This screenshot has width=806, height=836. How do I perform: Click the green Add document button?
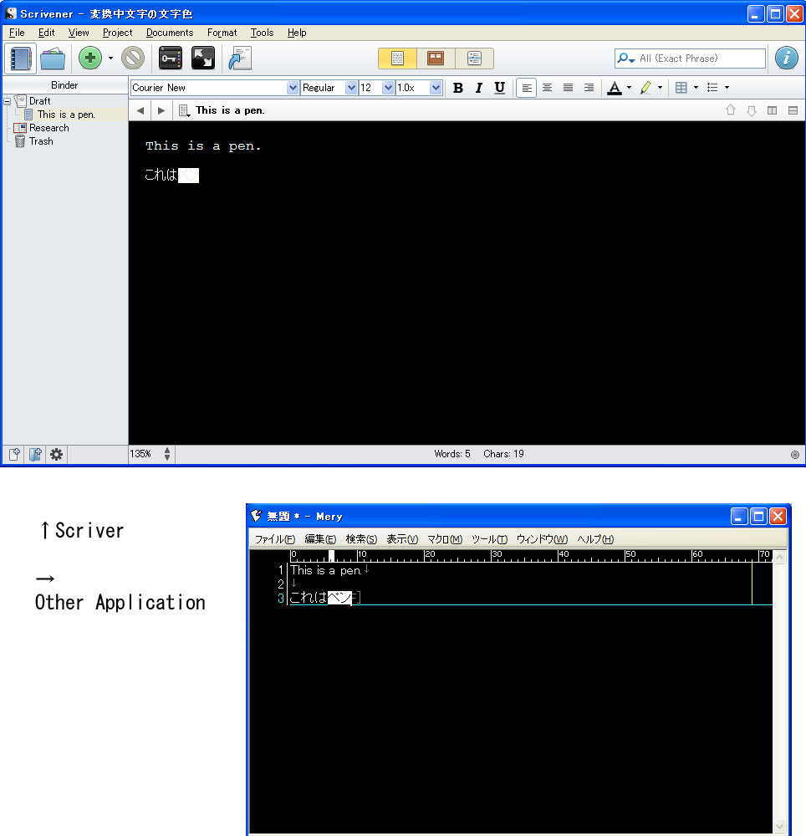[90, 58]
